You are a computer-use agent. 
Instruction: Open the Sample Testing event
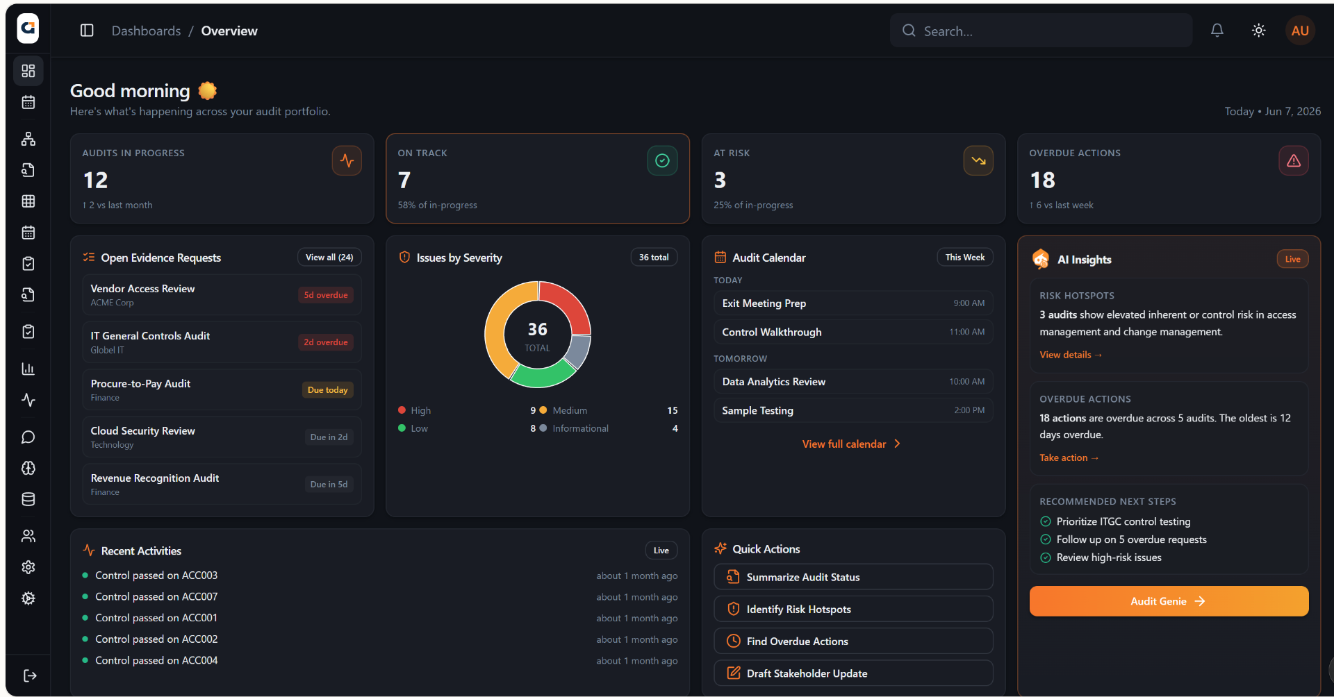pyautogui.click(x=853, y=410)
